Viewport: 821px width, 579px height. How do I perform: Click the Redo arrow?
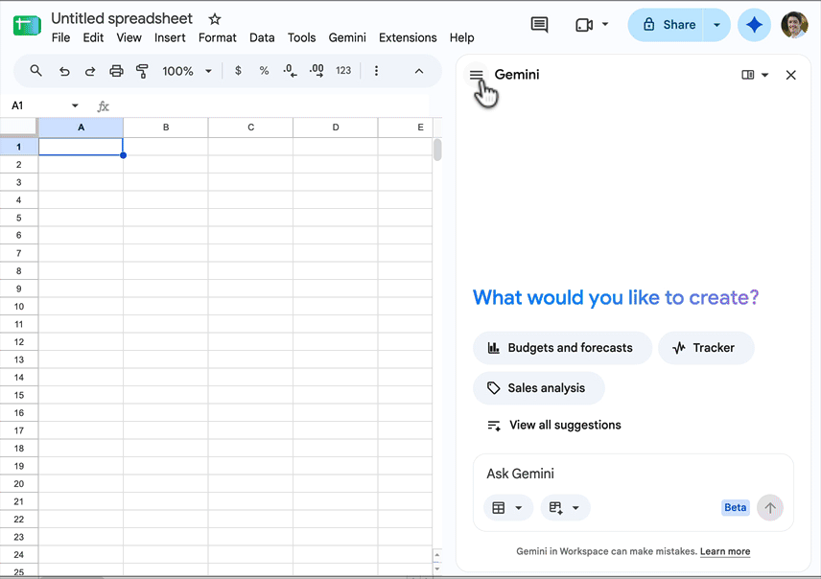point(90,71)
